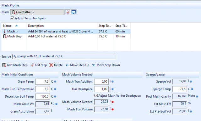
Task: Click the Post Mash Gravity value field
Action: tap(180, 96)
